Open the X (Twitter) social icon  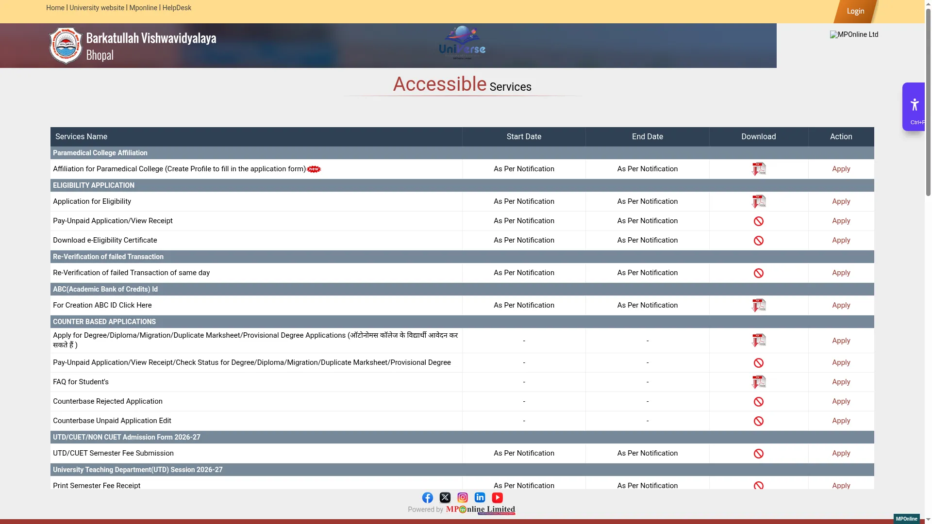tap(445, 498)
